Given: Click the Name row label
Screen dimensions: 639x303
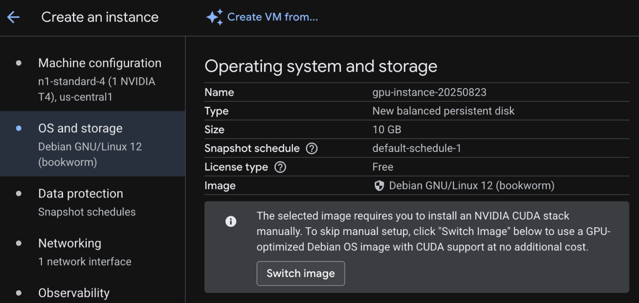Looking at the screenshot, I should pos(219,92).
